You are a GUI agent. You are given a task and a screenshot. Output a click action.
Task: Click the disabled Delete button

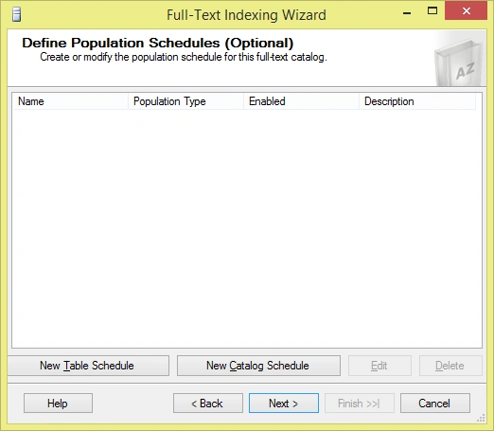click(450, 366)
